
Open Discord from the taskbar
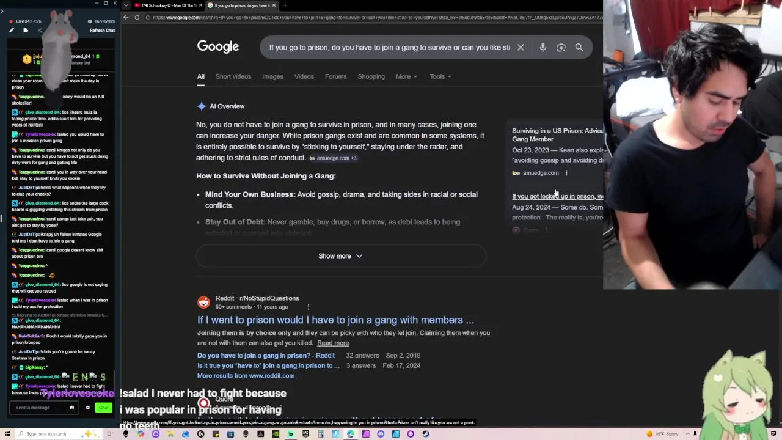381,434
